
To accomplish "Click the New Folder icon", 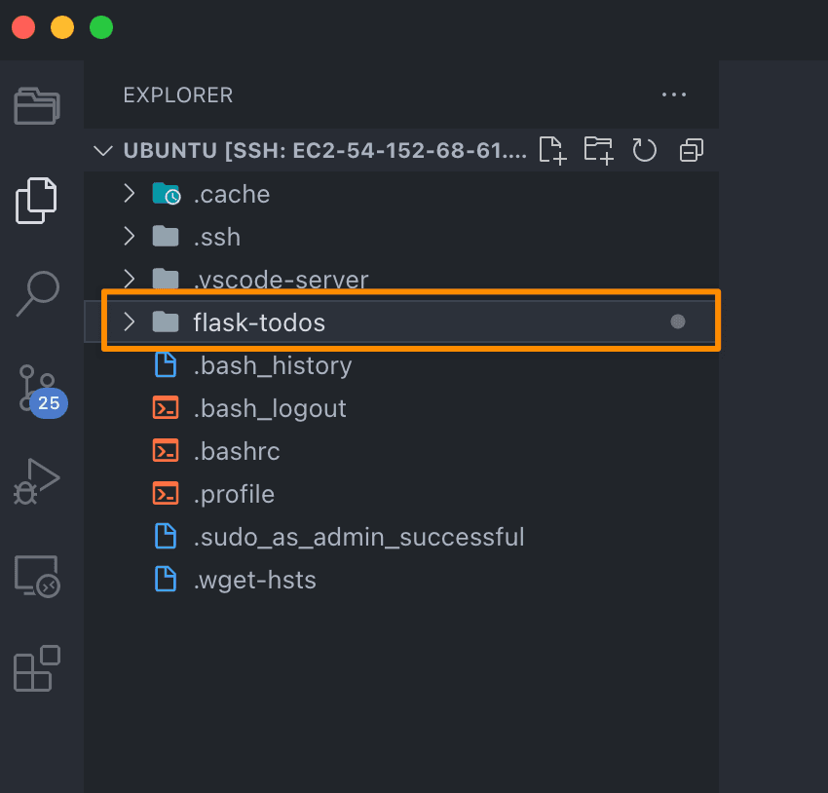I will [x=598, y=150].
